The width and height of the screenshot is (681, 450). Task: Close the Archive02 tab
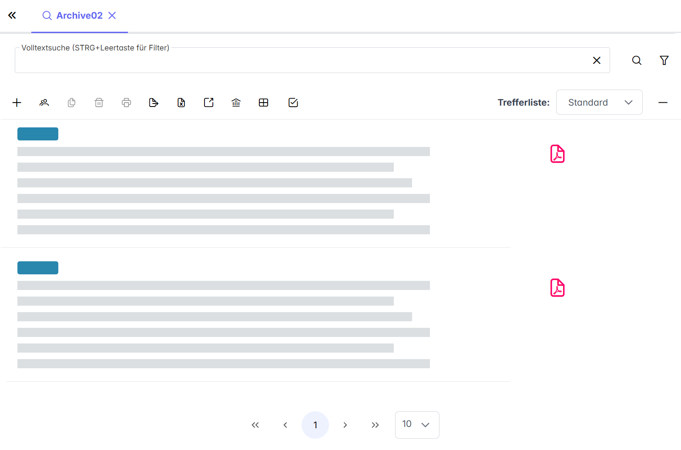(x=112, y=16)
